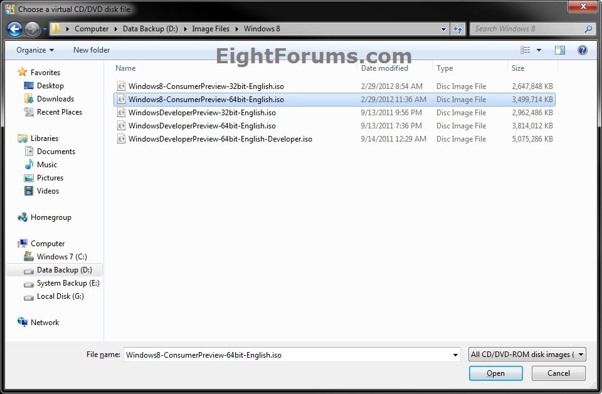This screenshot has width=602, height=394.
Task: Sort by the Size column header
Action: coord(518,68)
